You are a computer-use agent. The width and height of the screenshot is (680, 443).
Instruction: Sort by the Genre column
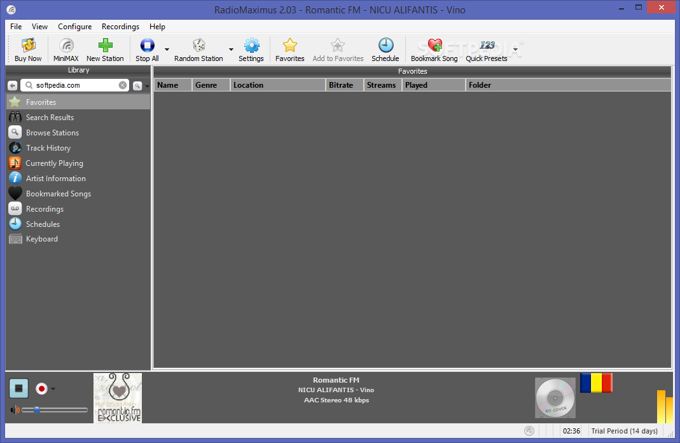tap(211, 85)
